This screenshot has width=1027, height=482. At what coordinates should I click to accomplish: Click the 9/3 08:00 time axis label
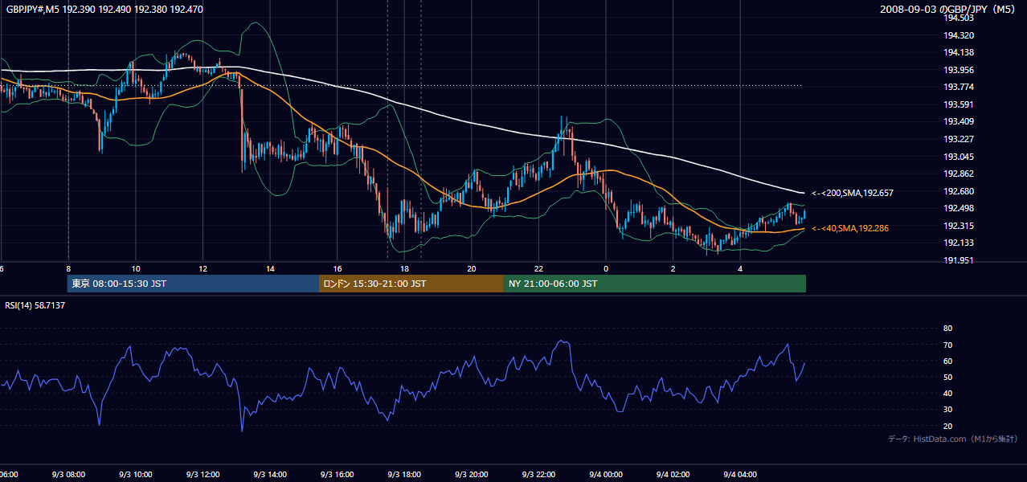(x=68, y=475)
